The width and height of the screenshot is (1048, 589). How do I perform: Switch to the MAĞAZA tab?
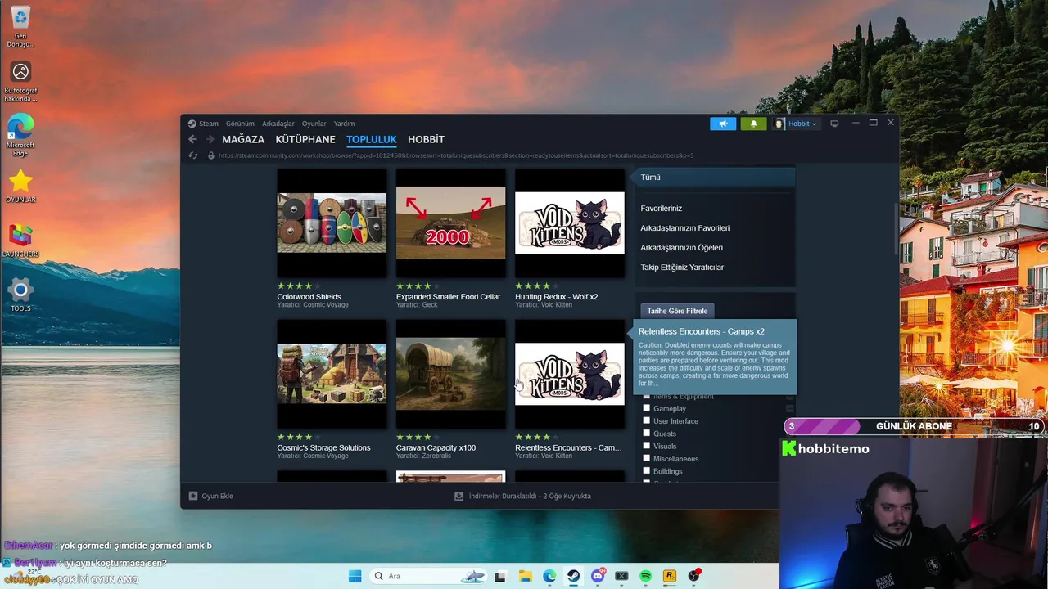pos(243,139)
